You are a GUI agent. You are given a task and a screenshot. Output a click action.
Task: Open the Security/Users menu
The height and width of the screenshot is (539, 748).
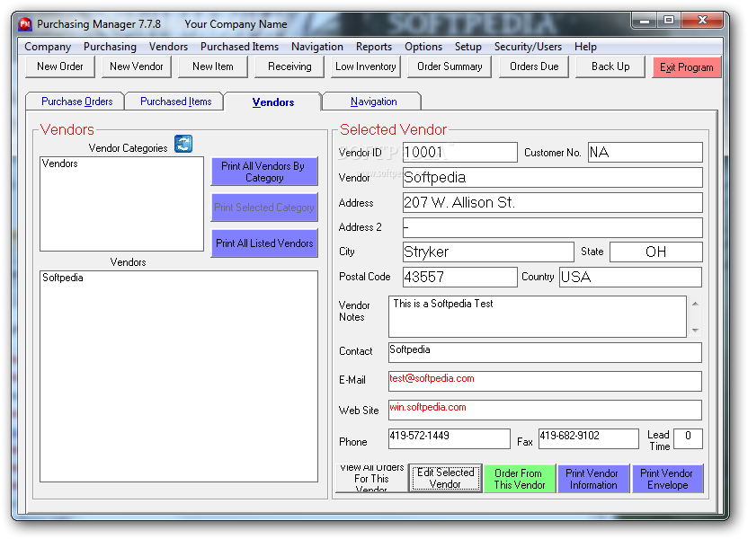pyautogui.click(x=528, y=47)
